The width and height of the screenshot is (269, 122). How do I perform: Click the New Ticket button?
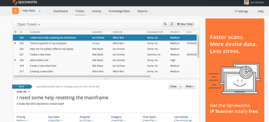[x=185, y=24]
